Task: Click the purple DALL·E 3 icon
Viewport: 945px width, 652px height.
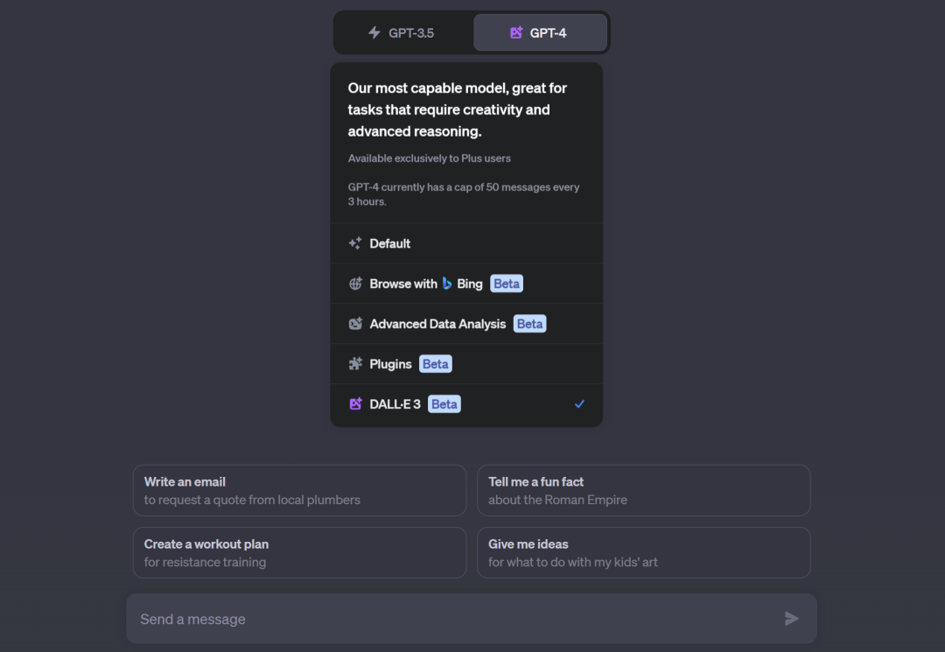Action: [x=355, y=404]
